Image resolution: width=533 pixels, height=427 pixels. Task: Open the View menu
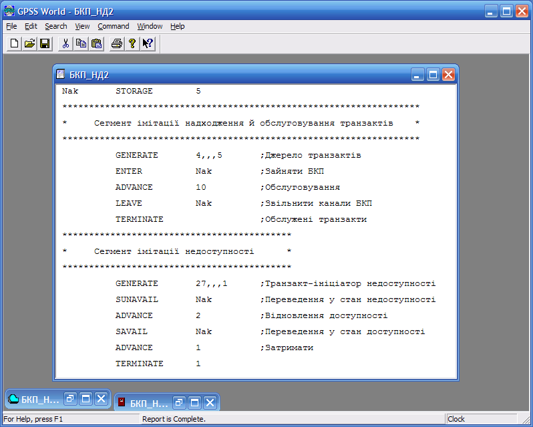coord(82,26)
